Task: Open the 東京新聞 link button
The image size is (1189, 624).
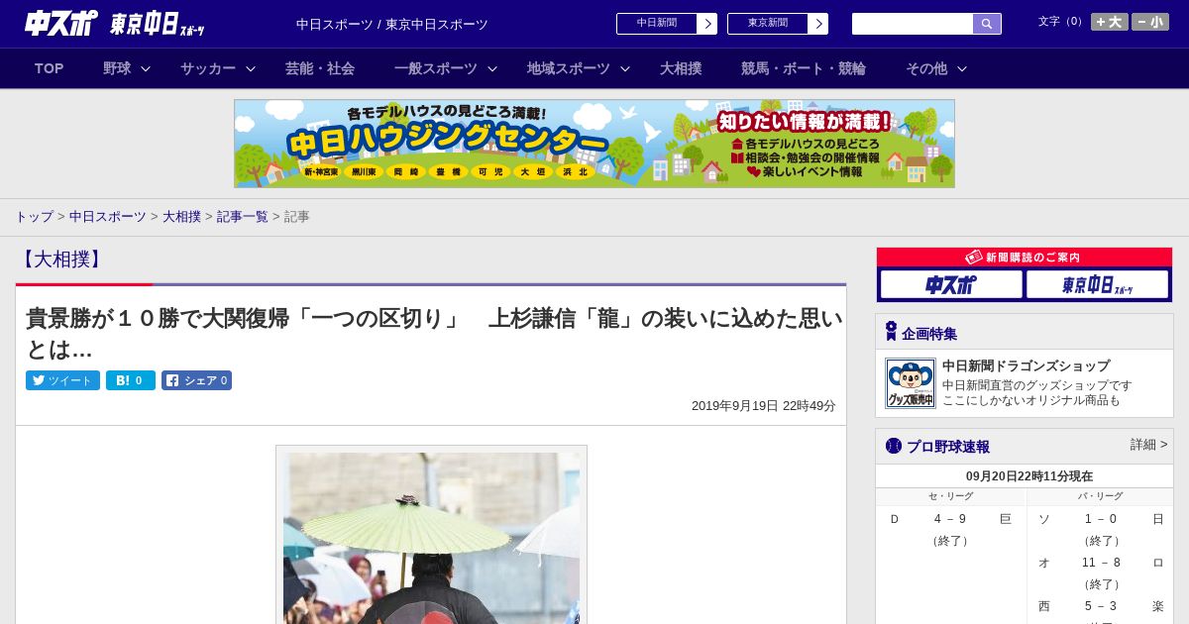Action: (x=778, y=24)
